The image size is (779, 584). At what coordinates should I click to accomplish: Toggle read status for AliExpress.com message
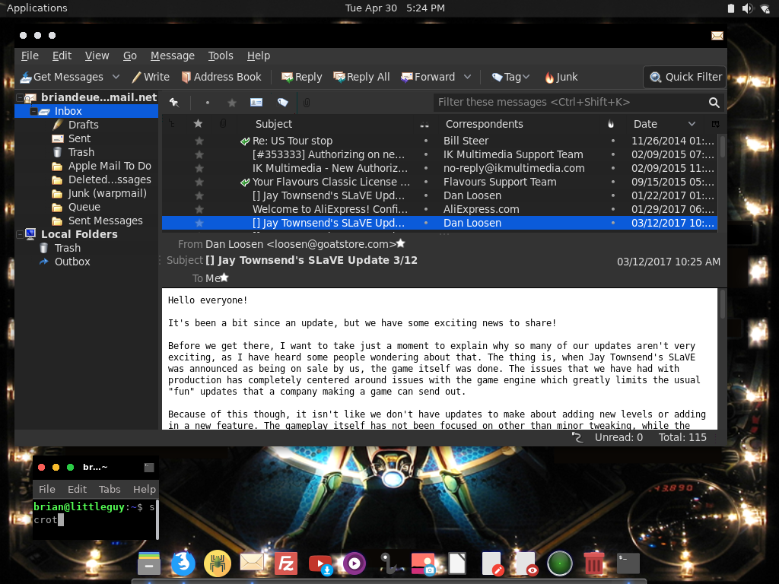[x=426, y=209]
